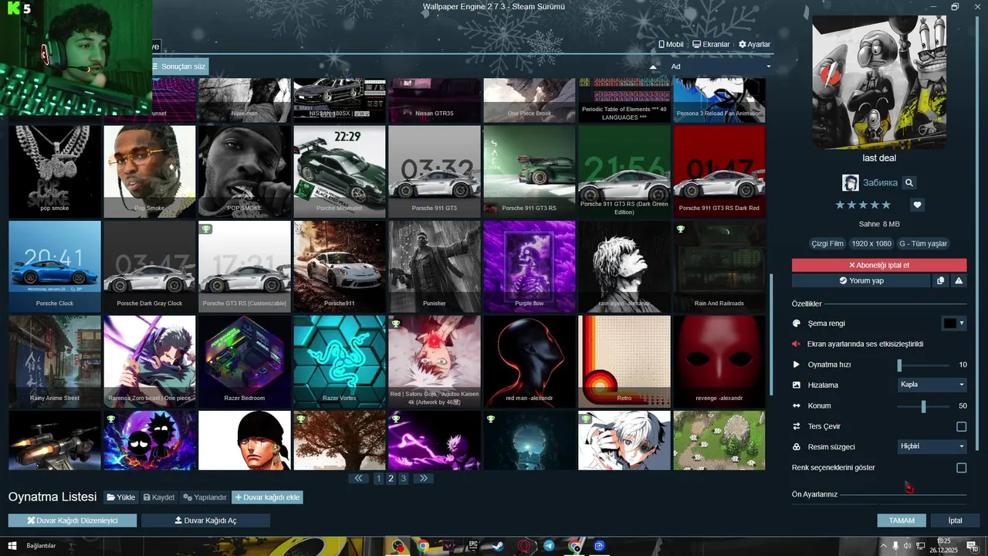Image resolution: width=988 pixels, height=556 pixels.
Task: Select the Porsche 911 GT3 RS Dark Red wallpaper
Action: click(x=719, y=171)
